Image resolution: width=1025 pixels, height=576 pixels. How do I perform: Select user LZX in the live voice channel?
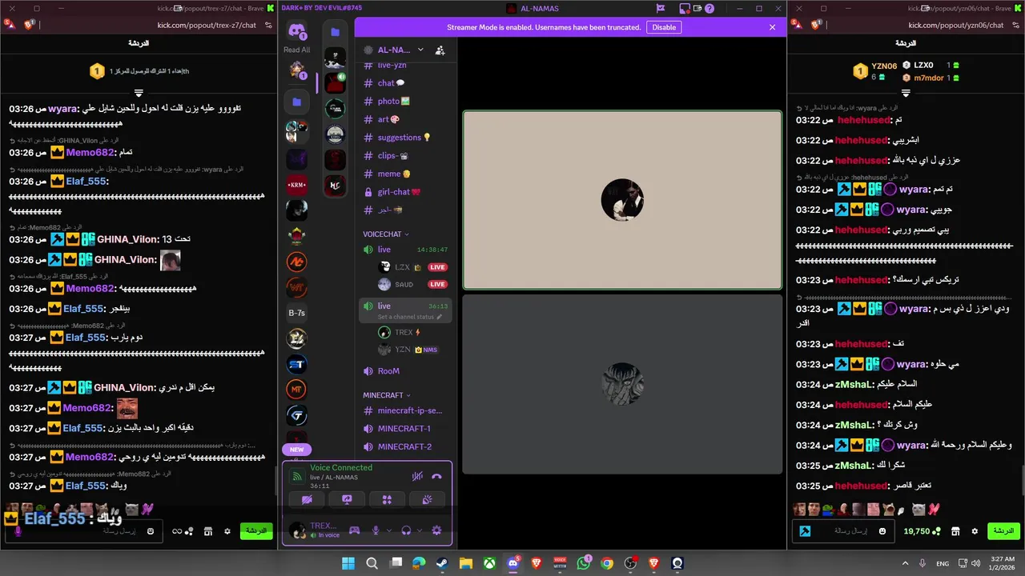click(412, 267)
